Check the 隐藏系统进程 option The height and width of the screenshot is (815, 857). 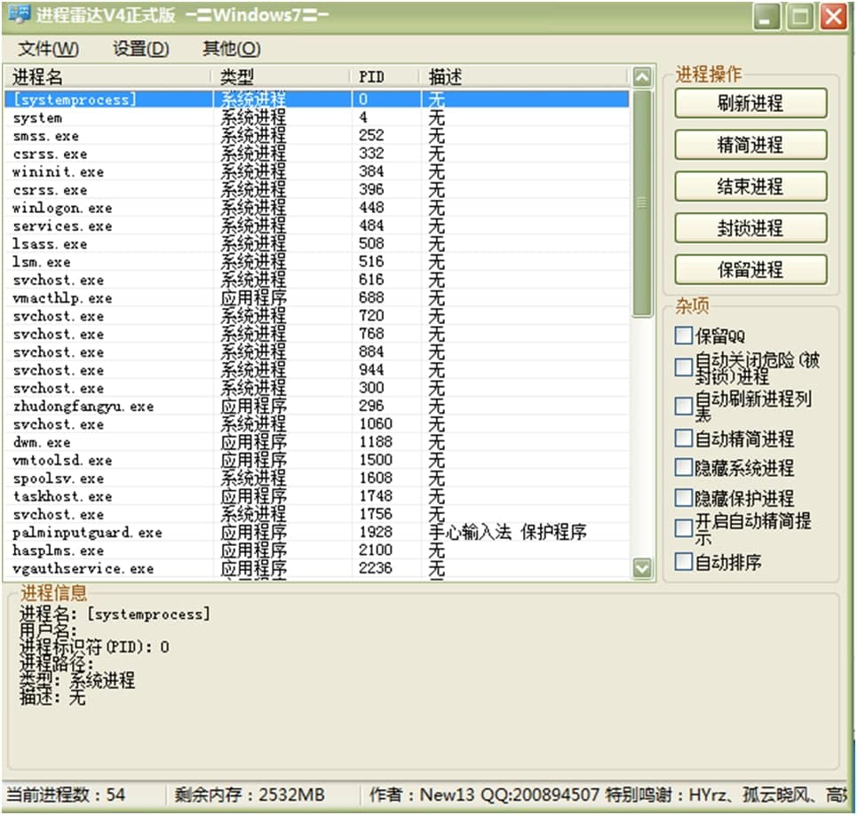pyautogui.click(x=683, y=468)
